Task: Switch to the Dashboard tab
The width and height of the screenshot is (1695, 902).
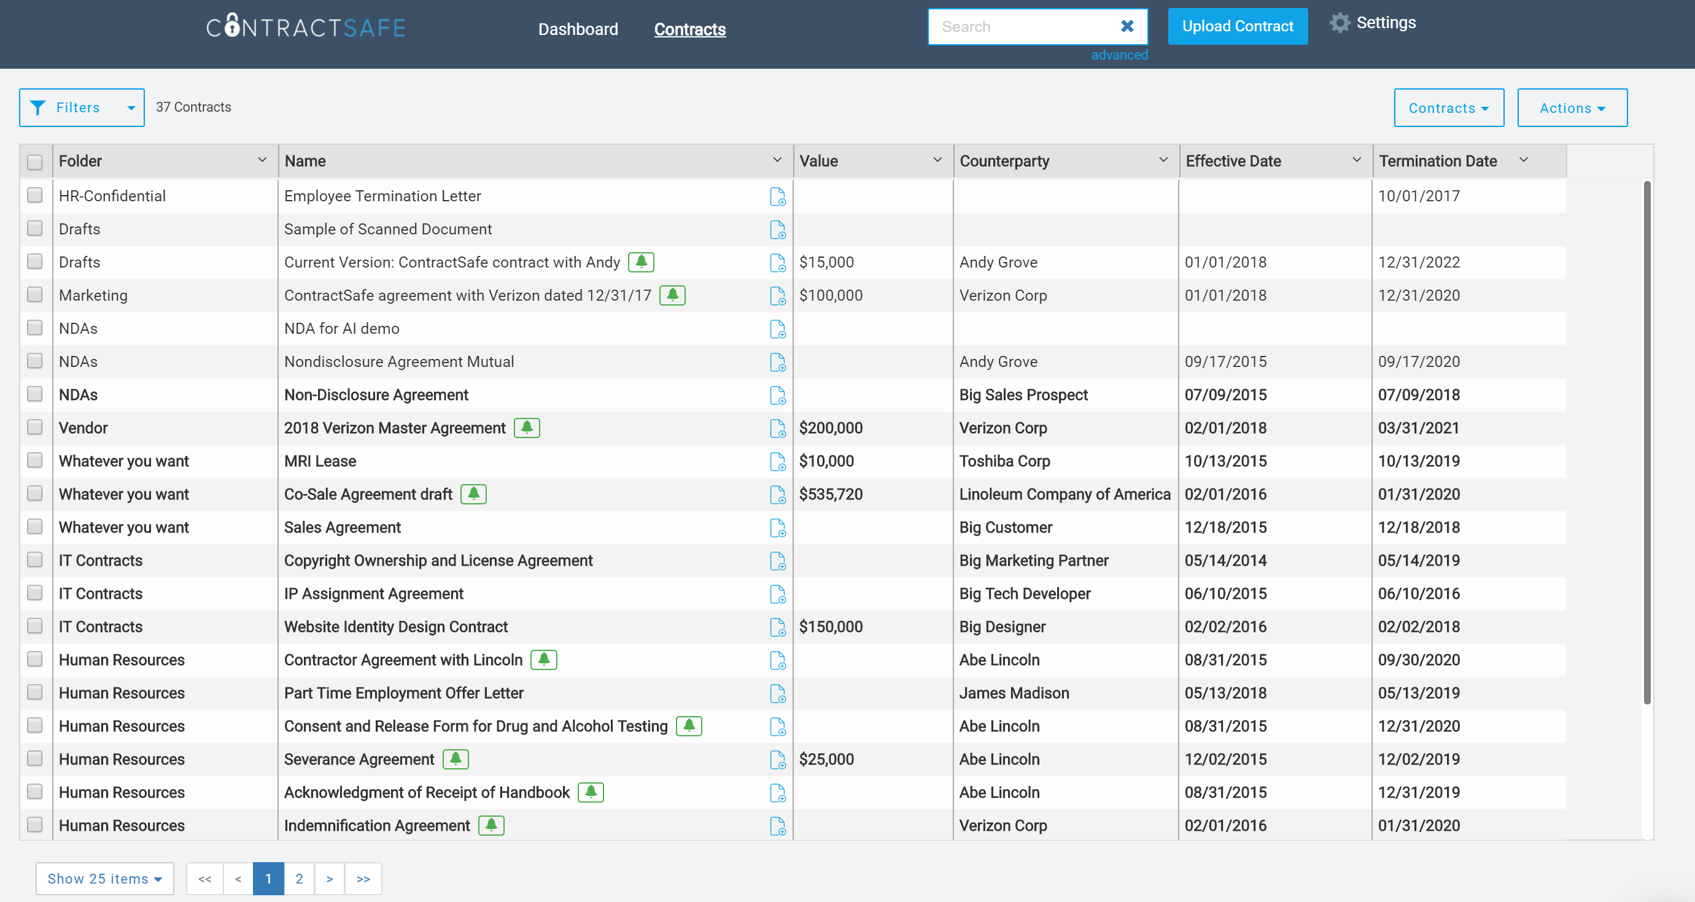Action: 578,29
